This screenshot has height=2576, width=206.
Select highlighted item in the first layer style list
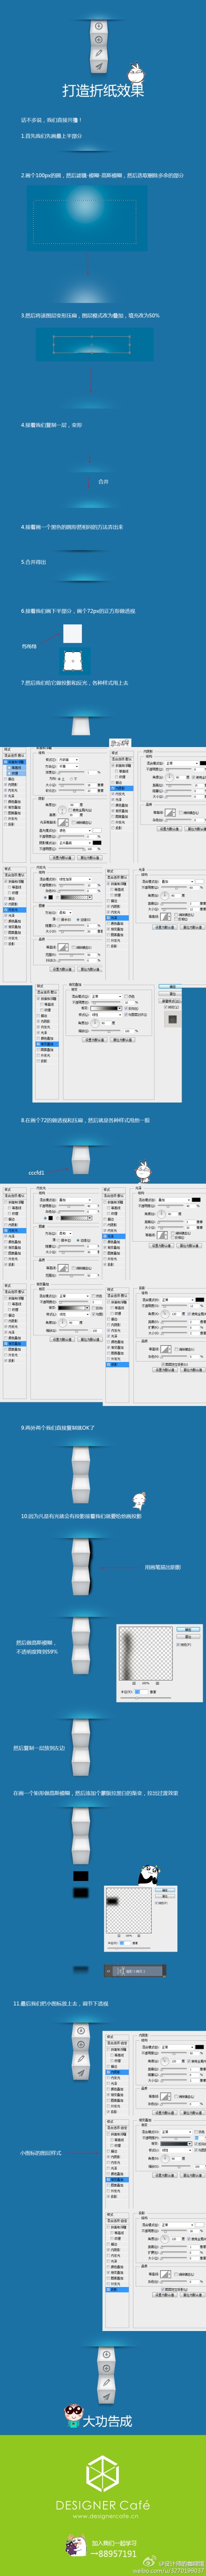(x=15, y=762)
